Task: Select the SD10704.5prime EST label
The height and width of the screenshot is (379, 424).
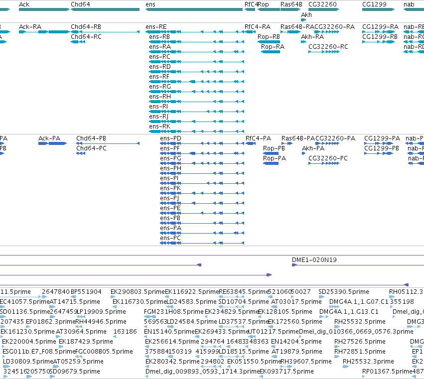Action: (x=244, y=302)
